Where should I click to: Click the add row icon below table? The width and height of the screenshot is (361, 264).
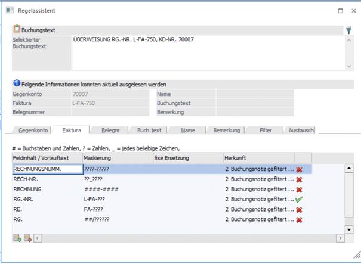point(17,238)
